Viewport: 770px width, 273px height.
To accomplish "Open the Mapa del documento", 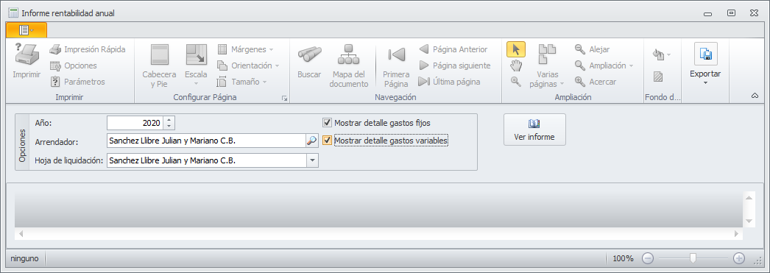I will point(349,66).
